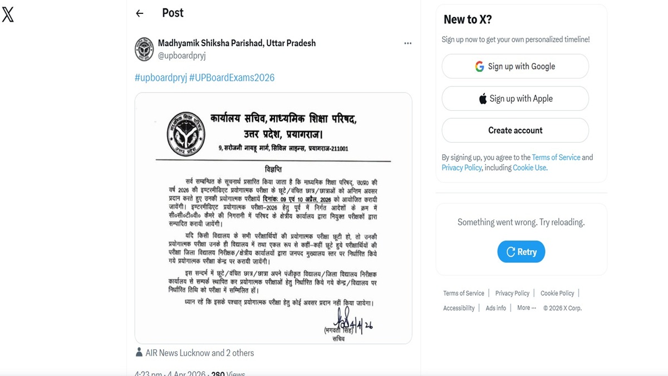Expand the More footer menu
668x376 pixels.
coord(527,307)
